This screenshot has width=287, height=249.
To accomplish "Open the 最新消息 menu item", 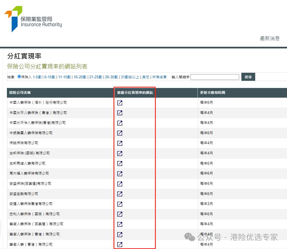I will [x=270, y=38].
